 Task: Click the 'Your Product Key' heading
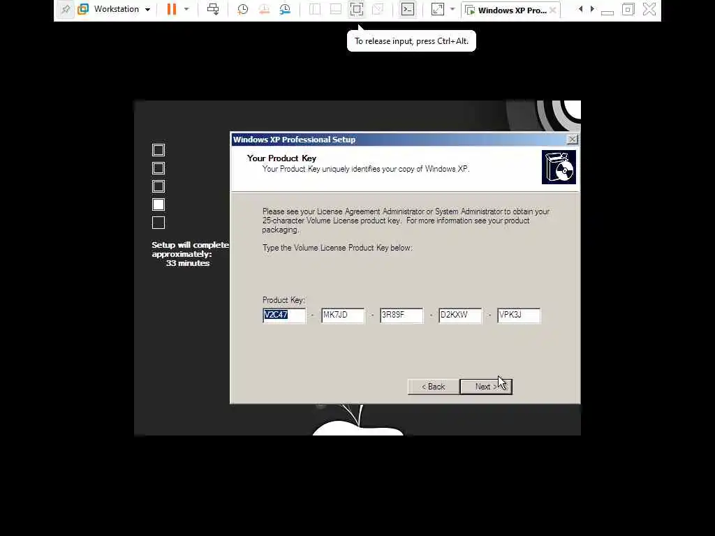pos(281,158)
